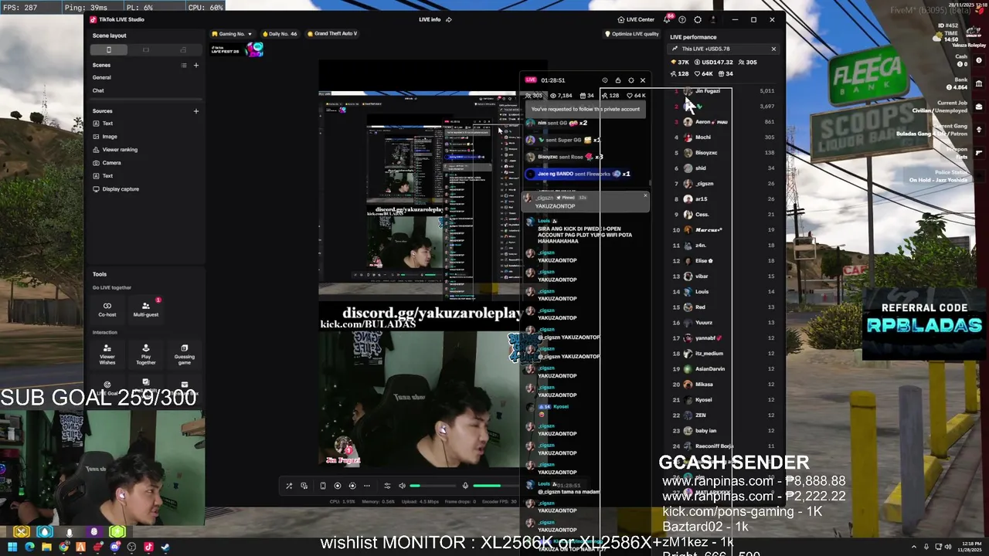Close the floating chat window

[642, 80]
